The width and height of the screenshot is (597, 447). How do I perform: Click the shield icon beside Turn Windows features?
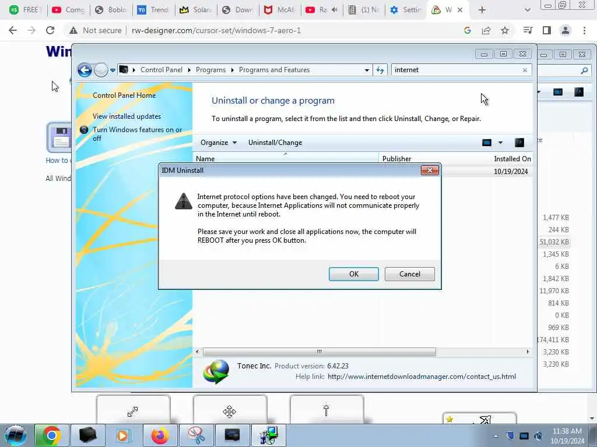(84, 130)
